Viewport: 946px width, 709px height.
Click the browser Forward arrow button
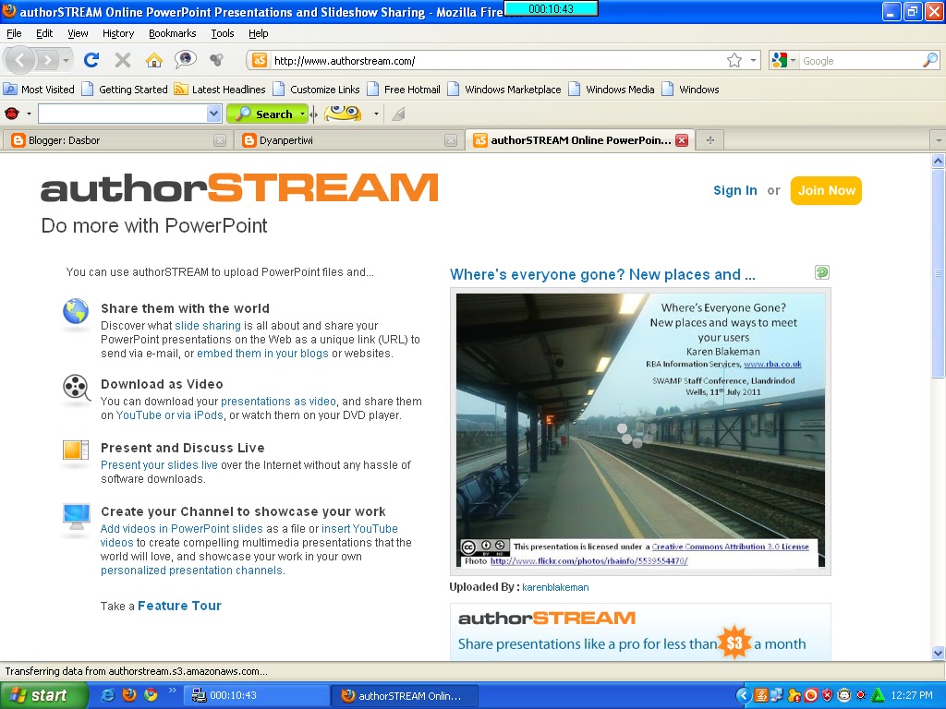(47, 60)
